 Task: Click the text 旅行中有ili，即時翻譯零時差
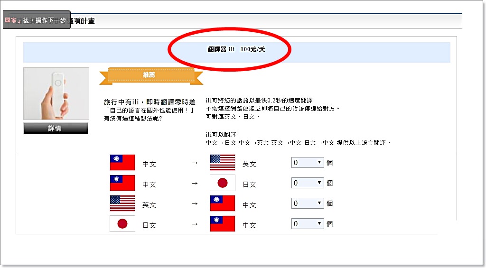point(150,102)
